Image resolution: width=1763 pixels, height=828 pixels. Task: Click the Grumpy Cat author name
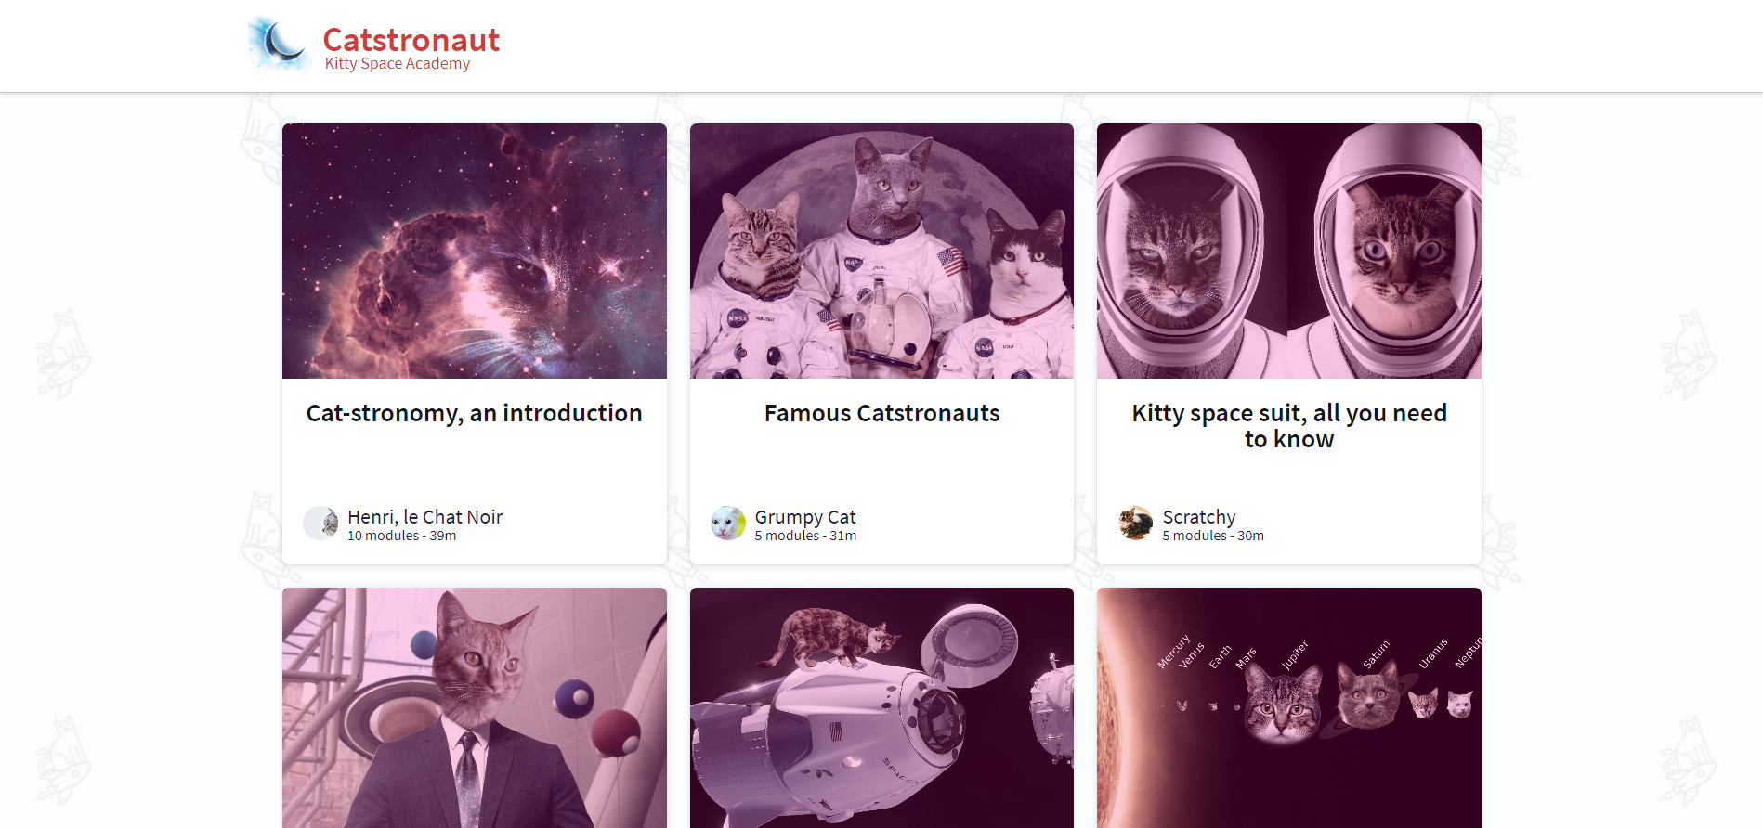click(804, 516)
